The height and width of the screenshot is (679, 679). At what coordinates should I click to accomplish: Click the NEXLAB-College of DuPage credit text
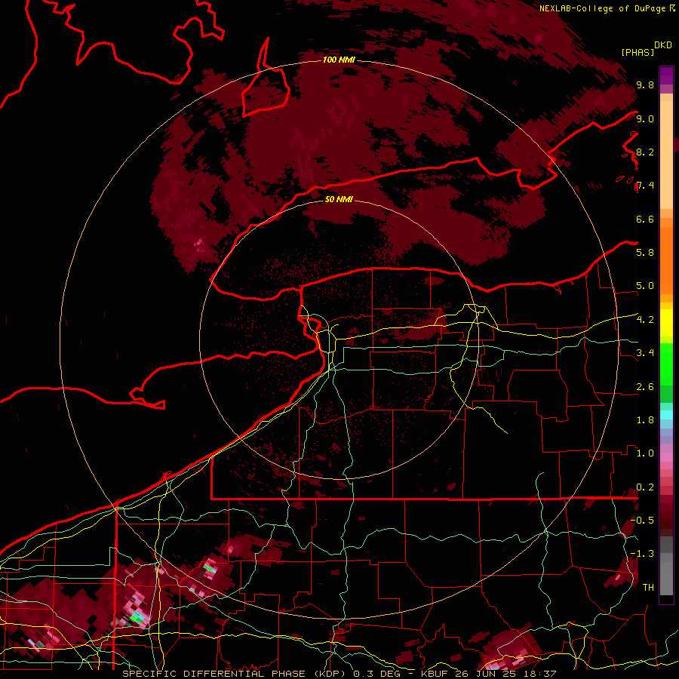(603, 8)
